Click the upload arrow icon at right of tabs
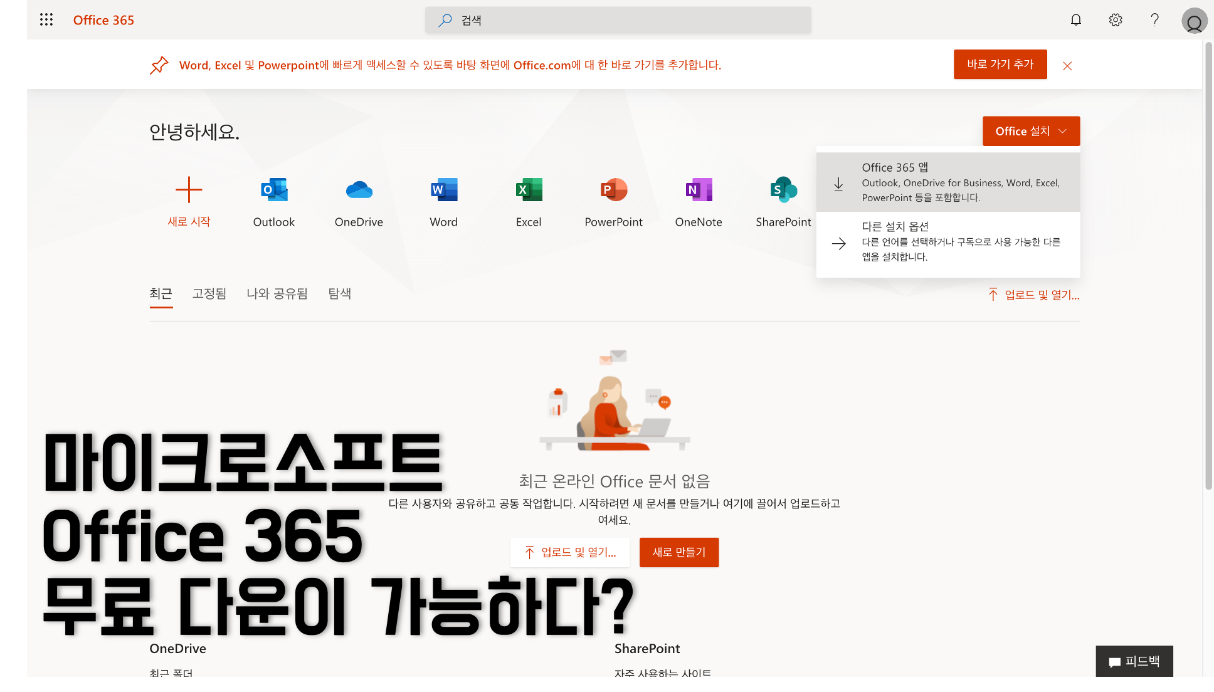The image size is (1214, 692). pyautogui.click(x=993, y=295)
